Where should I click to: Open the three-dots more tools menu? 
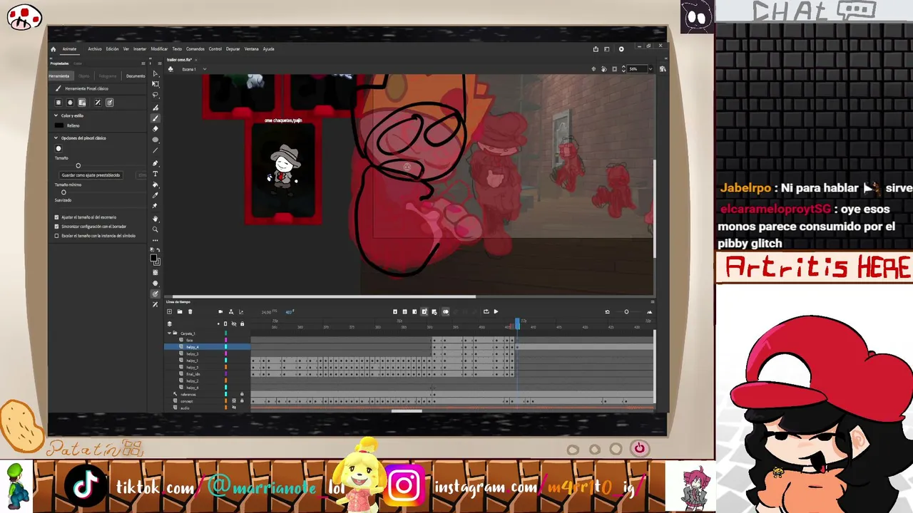155,240
